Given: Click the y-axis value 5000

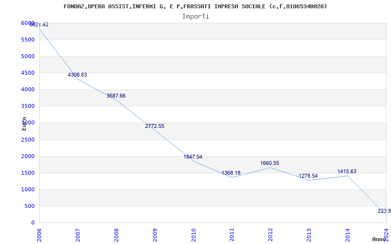Looking at the screenshot, I should pyautogui.click(x=28, y=56).
